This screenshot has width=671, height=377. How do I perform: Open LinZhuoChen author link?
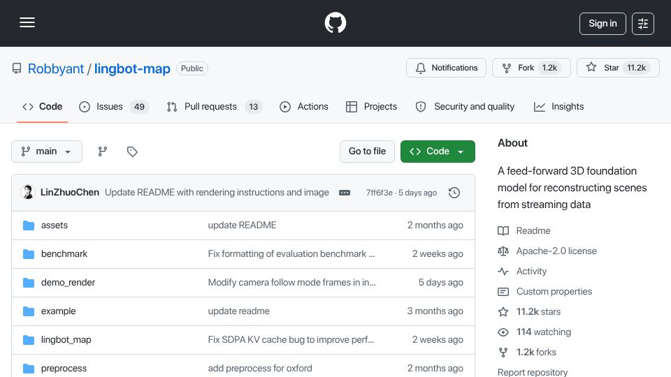[70, 193]
